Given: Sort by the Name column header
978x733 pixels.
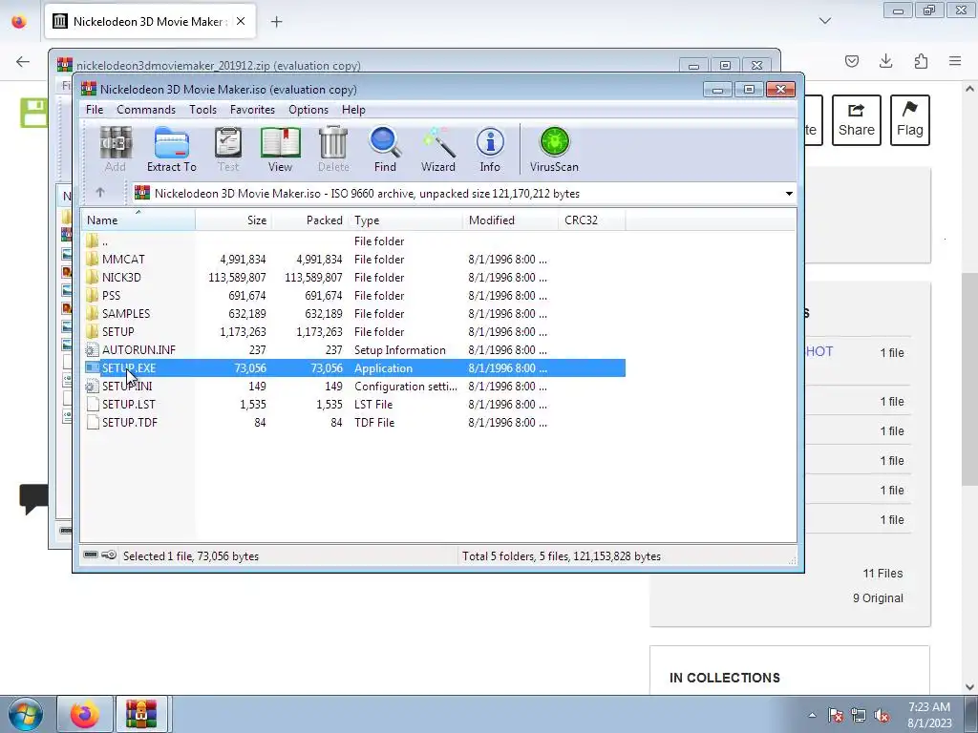Looking at the screenshot, I should [138, 220].
